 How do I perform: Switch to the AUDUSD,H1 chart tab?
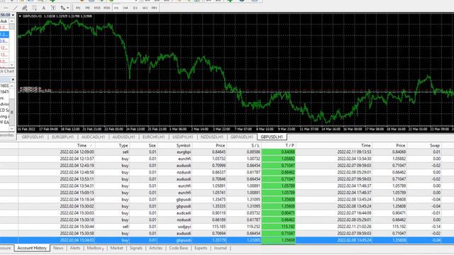(x=123, y=137)
